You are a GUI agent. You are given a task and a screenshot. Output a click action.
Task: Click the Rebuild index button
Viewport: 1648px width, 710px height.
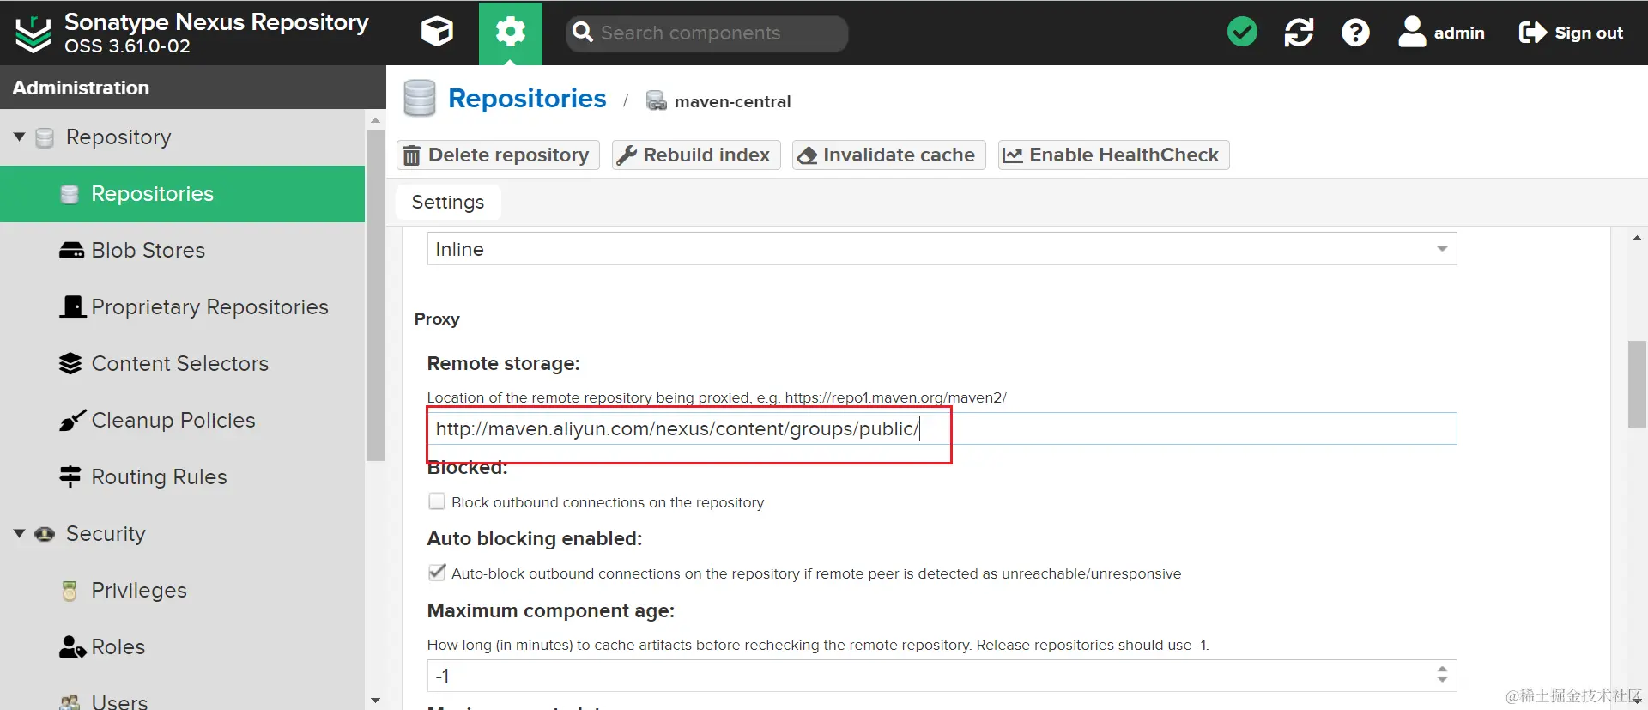696,155
